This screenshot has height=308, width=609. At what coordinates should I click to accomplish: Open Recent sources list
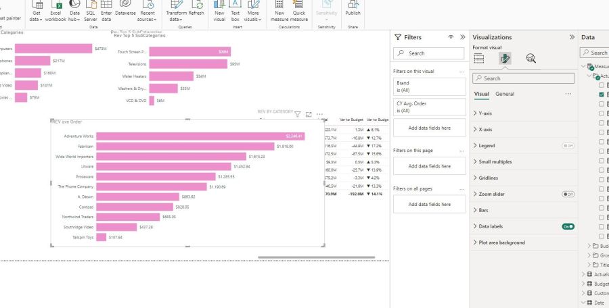[148, 11]
